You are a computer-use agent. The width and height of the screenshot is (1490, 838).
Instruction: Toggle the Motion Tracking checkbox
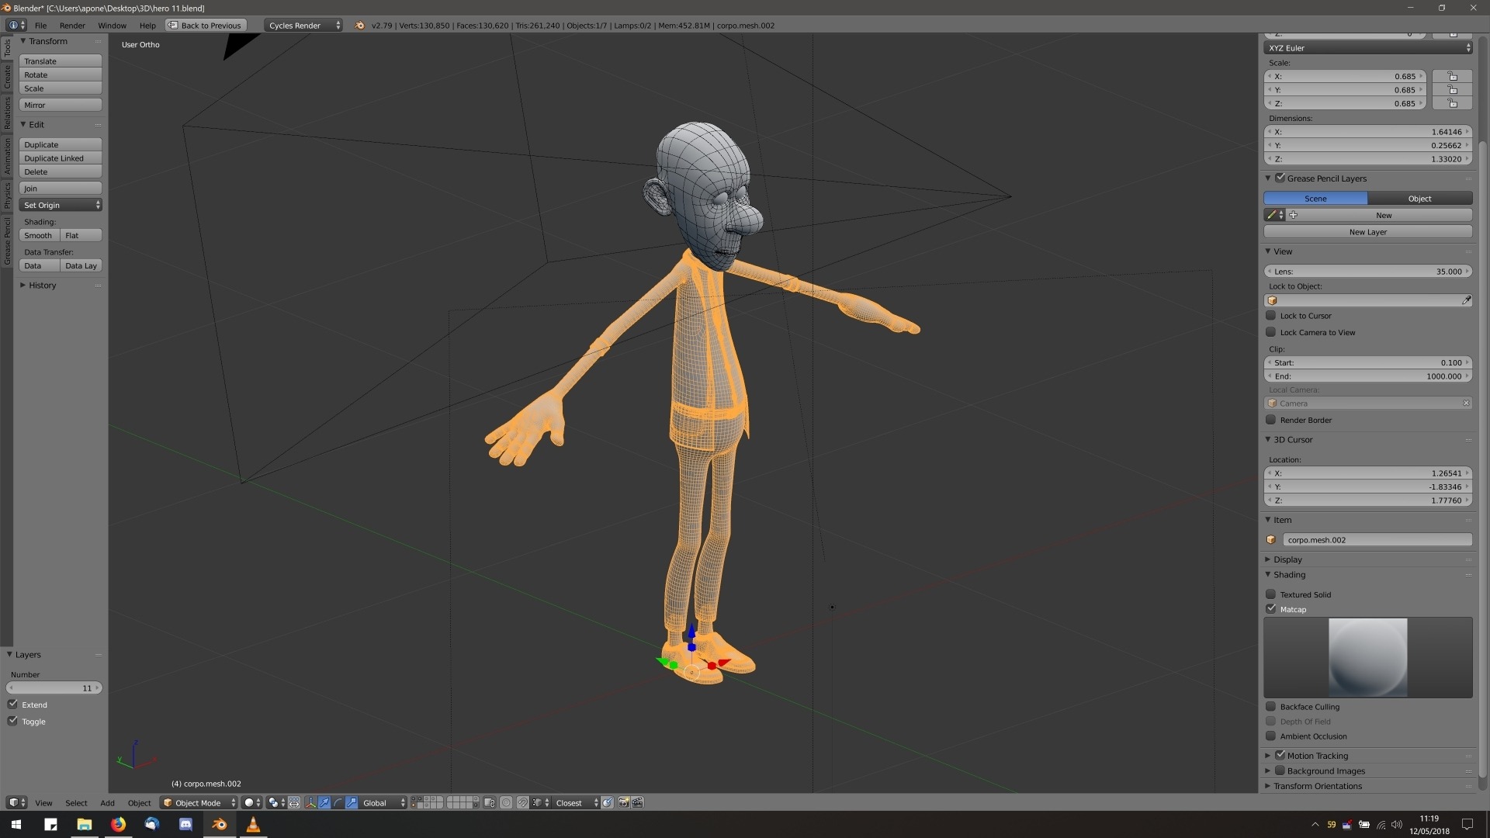[x=1280, y=756]
